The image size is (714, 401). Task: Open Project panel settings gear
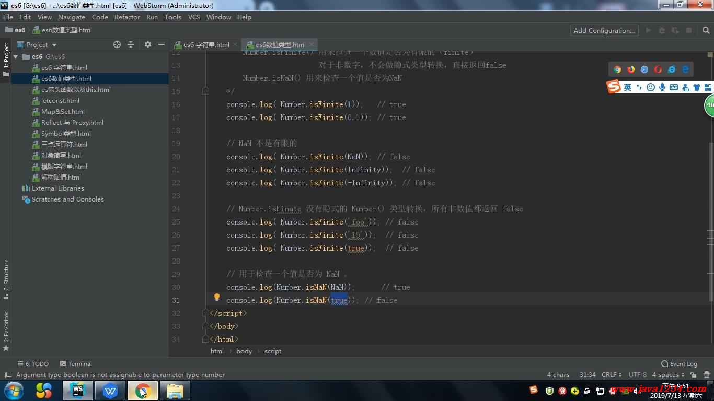(148, 44)
